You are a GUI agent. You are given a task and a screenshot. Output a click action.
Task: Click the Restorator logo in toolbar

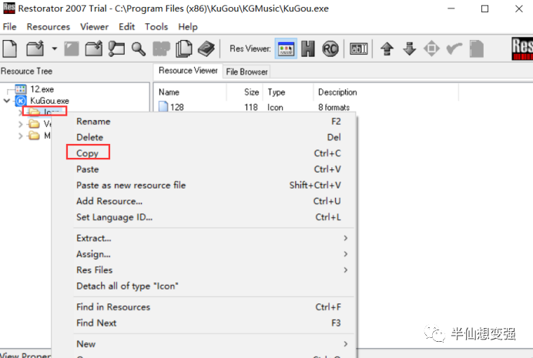[x=522, y=49]
